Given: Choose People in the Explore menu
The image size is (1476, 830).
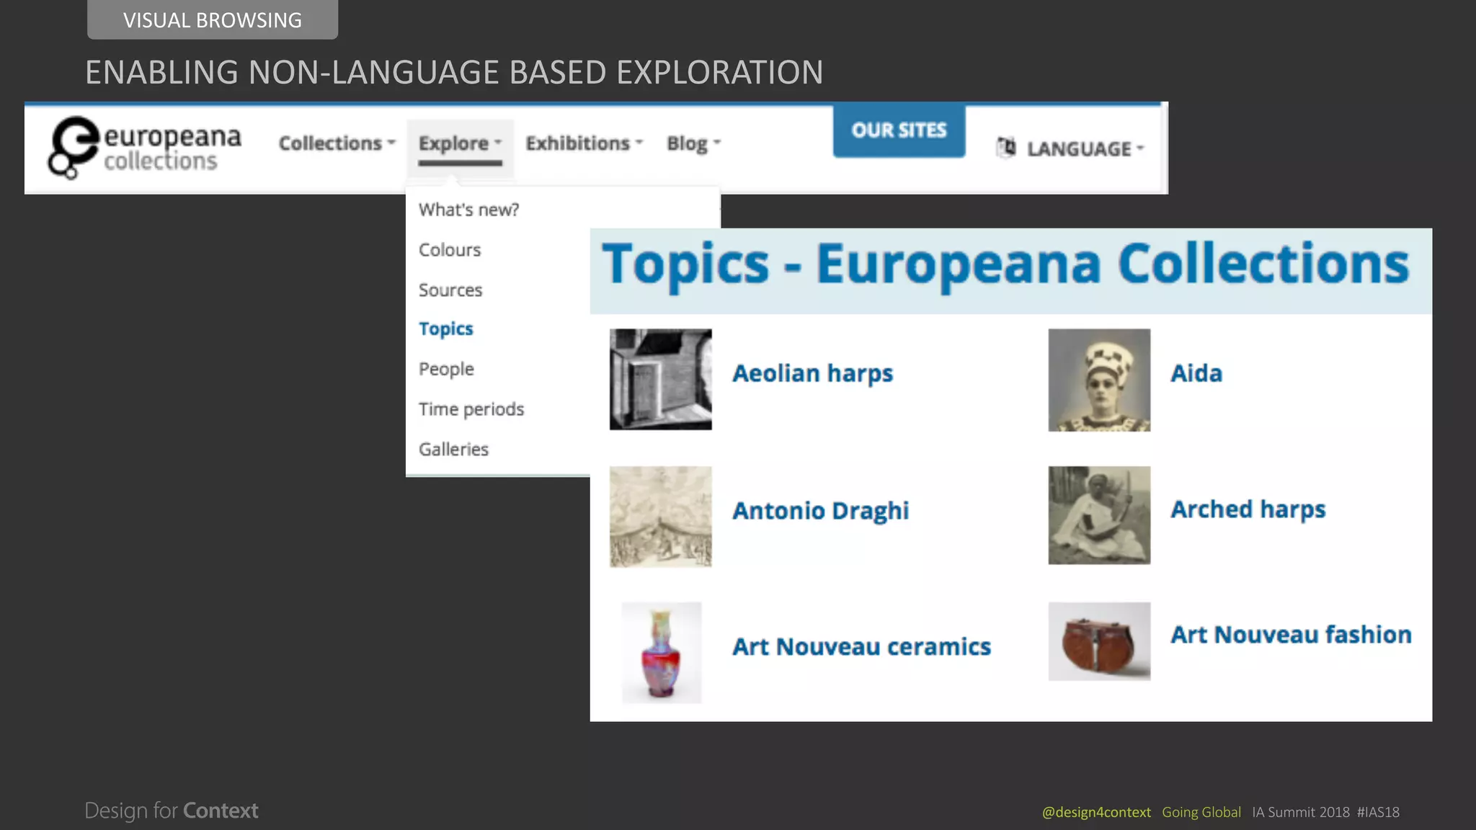Looking at the screenshot, I should [x=446, y=369].
